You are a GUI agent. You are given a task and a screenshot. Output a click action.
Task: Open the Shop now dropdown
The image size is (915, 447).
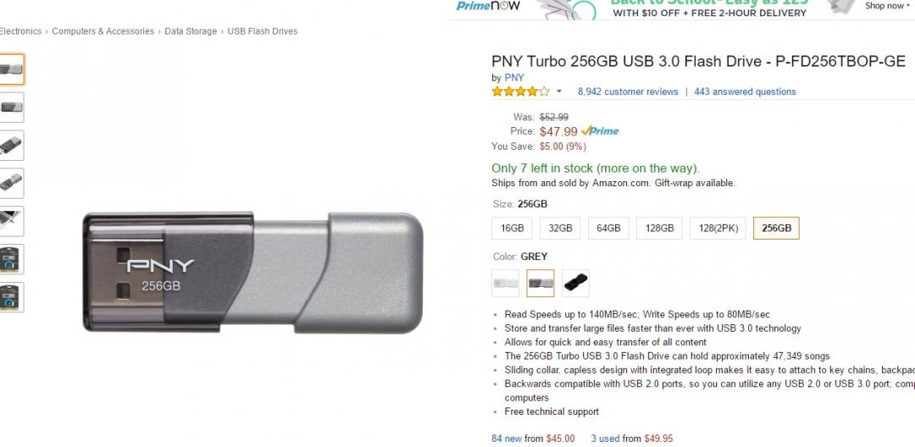(x=887, y=6)
